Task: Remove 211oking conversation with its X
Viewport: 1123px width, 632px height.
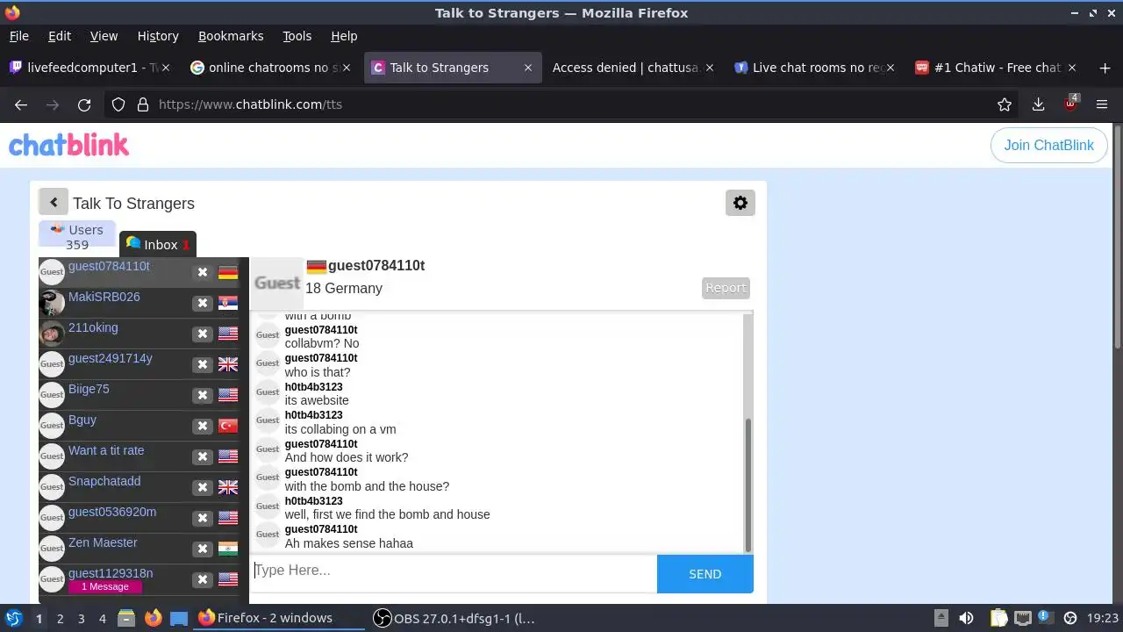Action: pyautogui.click(x=203, y=334)
